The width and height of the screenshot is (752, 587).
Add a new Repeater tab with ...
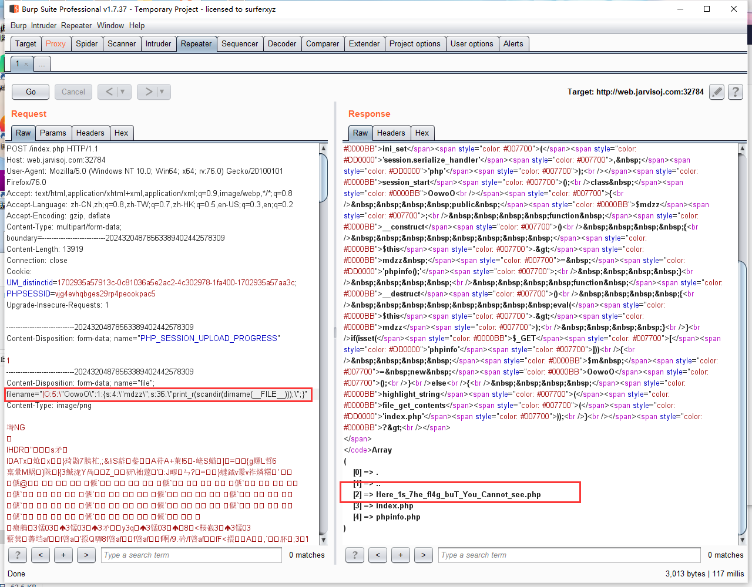tap(42, 64)
